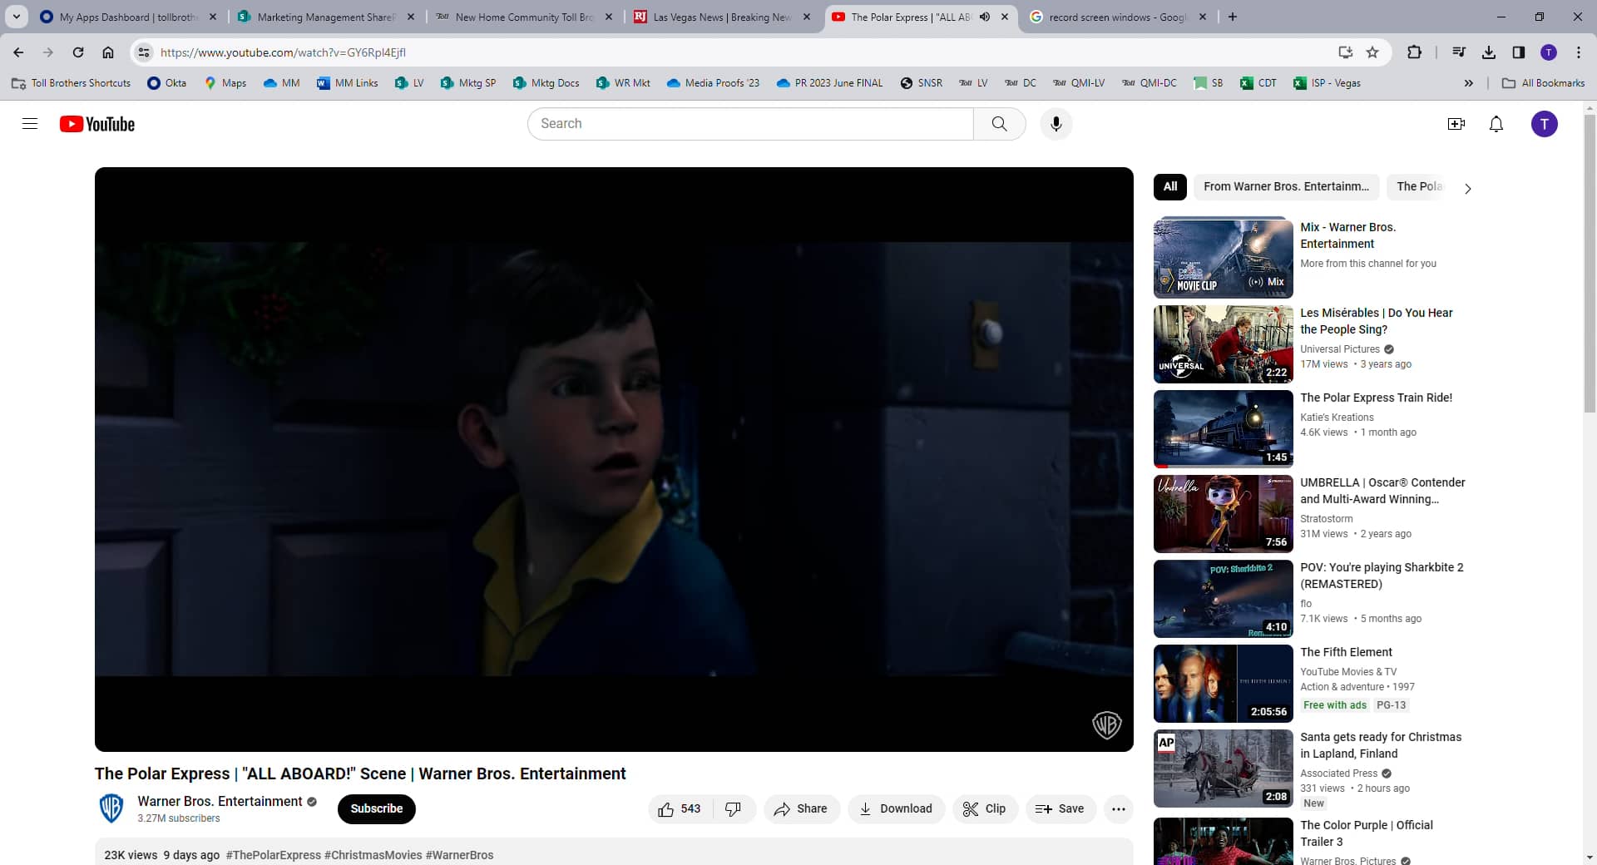This screenshot has width=1597, height=865.
Task: Click the notifications bell icon
Action: click(x=1496, y=123)
